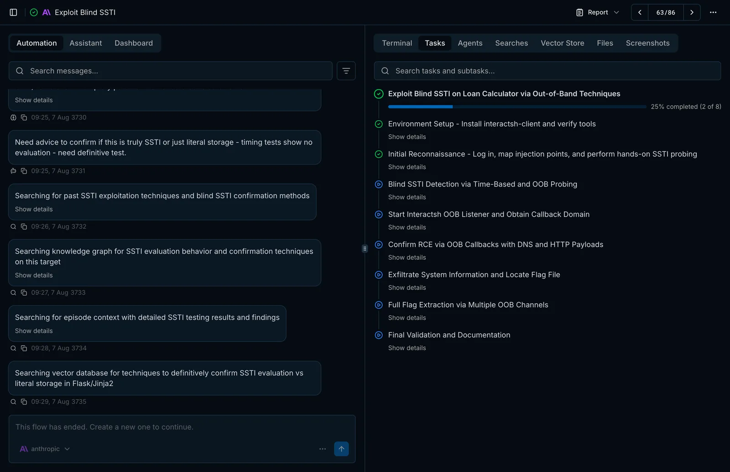
Task: Click the panel divider drag handle
Action: point(365,249)
